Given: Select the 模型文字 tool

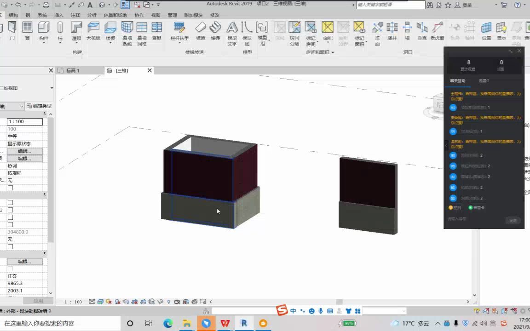Looking at the screenshot, I should click(231, 32).
